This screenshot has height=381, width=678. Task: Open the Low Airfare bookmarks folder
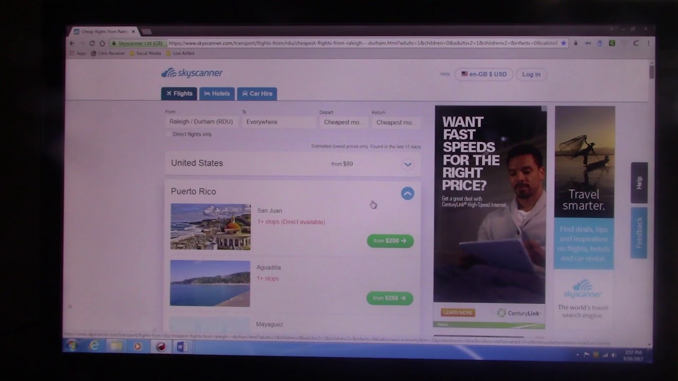coord(180,53)
